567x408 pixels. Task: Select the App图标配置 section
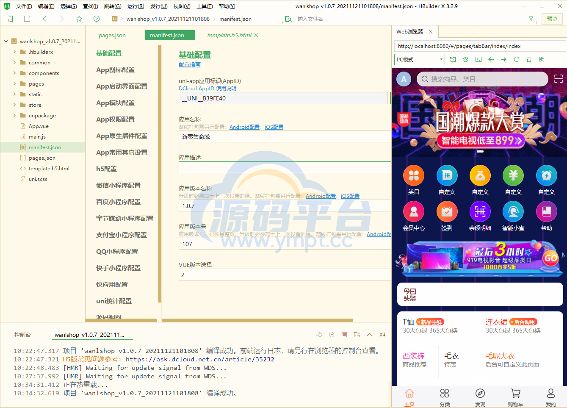115,70
